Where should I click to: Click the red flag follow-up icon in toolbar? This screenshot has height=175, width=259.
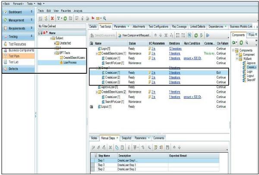pos(93,19)
